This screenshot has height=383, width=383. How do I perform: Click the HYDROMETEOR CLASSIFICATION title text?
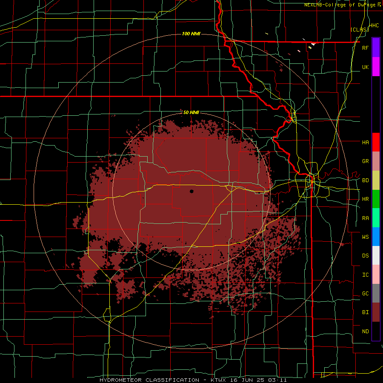pyautogui.click(x=149, y=380)
